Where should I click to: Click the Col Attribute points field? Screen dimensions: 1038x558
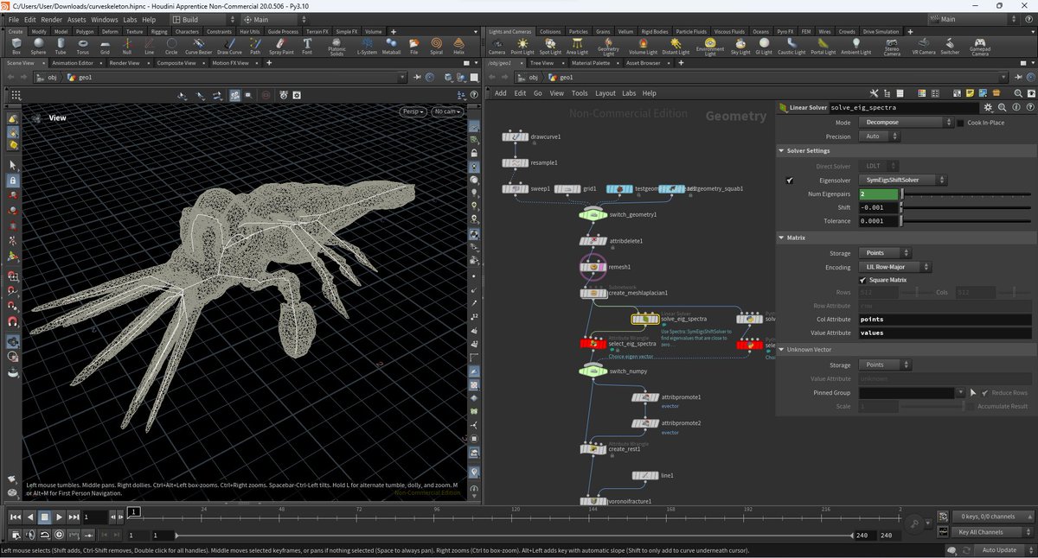(945, 320)
